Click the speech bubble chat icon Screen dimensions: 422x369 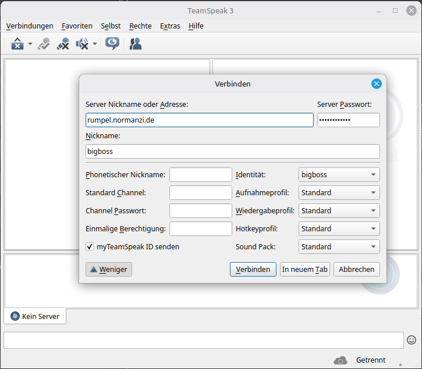pyautogui.click(x=112, y=44)
